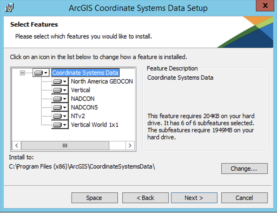The image size is (277, 213).
Task: Collapse the Coordinate Systems Data tree node
Action: pyautogui.click(x=22, y=73)
